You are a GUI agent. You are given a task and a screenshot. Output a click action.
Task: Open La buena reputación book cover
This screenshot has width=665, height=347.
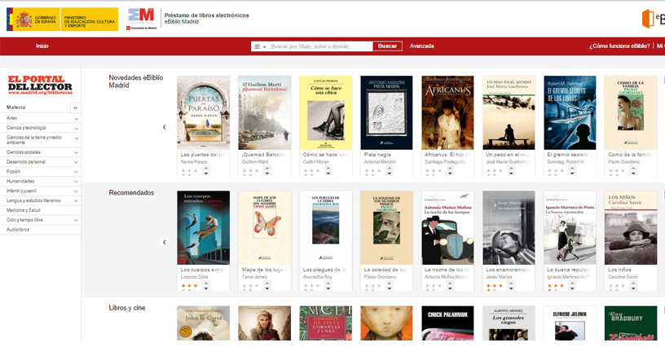570,228
